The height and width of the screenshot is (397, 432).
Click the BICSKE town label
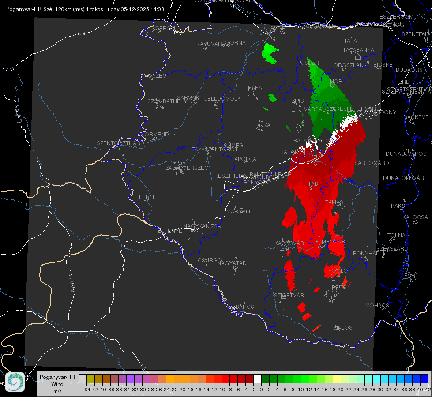point(383,65)
